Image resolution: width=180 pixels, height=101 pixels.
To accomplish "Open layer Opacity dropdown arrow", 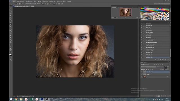I will tap(168, 67).
